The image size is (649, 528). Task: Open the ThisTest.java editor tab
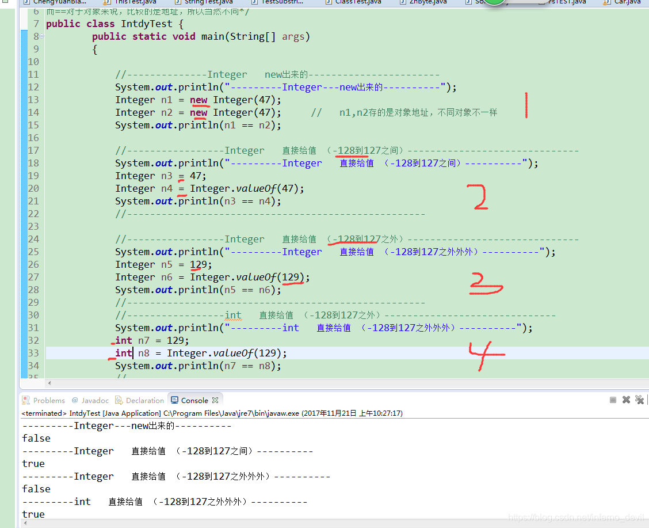point(131,2)
